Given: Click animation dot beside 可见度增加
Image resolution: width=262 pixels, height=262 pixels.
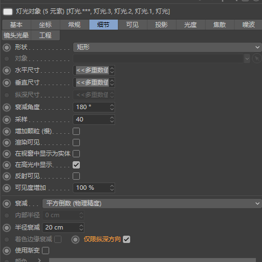Looking at the screenshot, I should 7,188.
